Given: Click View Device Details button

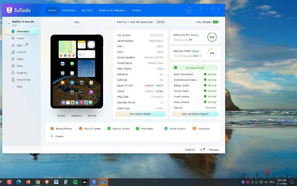Looking at the screenshot, I should [140, 114].
